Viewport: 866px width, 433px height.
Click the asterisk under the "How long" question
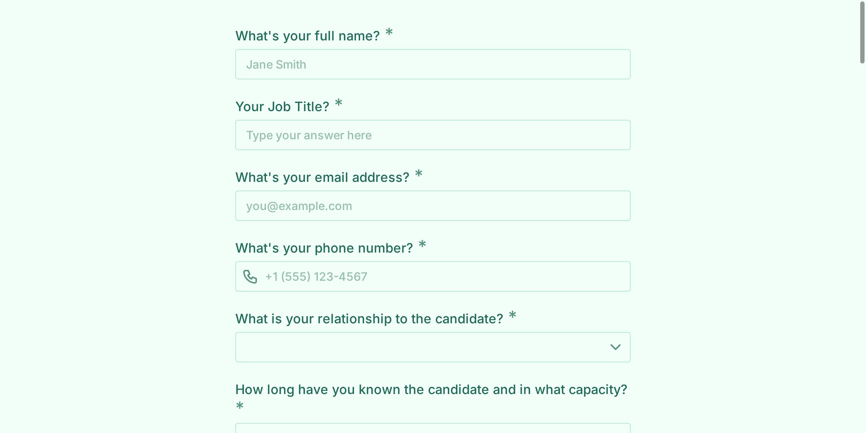(240, 406)
